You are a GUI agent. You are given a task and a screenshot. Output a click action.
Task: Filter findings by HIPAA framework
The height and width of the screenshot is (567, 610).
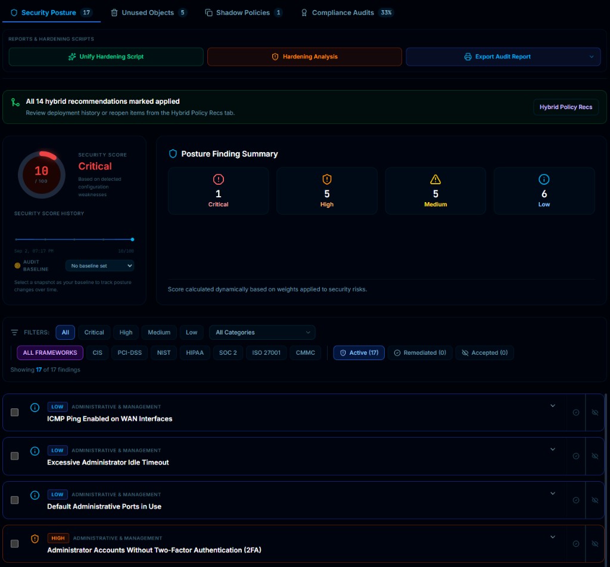coord(195,352)
